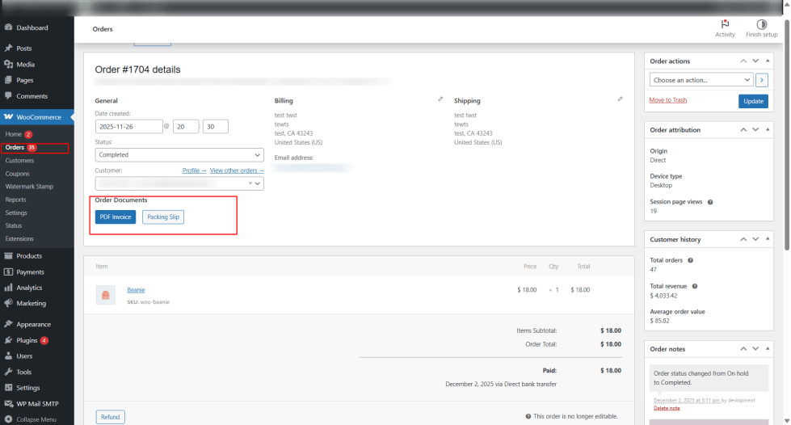Click the help icon beside Total orders
This screenshot has height=425, width=791.
pos(690,260)
